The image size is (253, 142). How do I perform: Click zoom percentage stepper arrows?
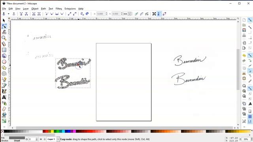[x=251, y=139]
